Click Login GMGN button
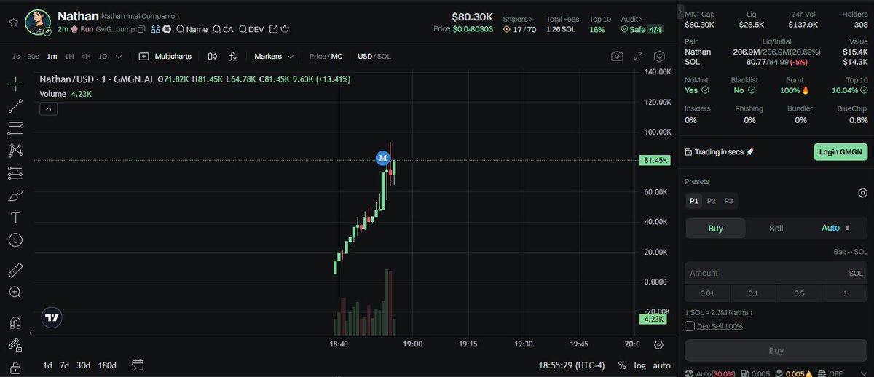Screen dimensions: 874x377 tap(840, 152)
